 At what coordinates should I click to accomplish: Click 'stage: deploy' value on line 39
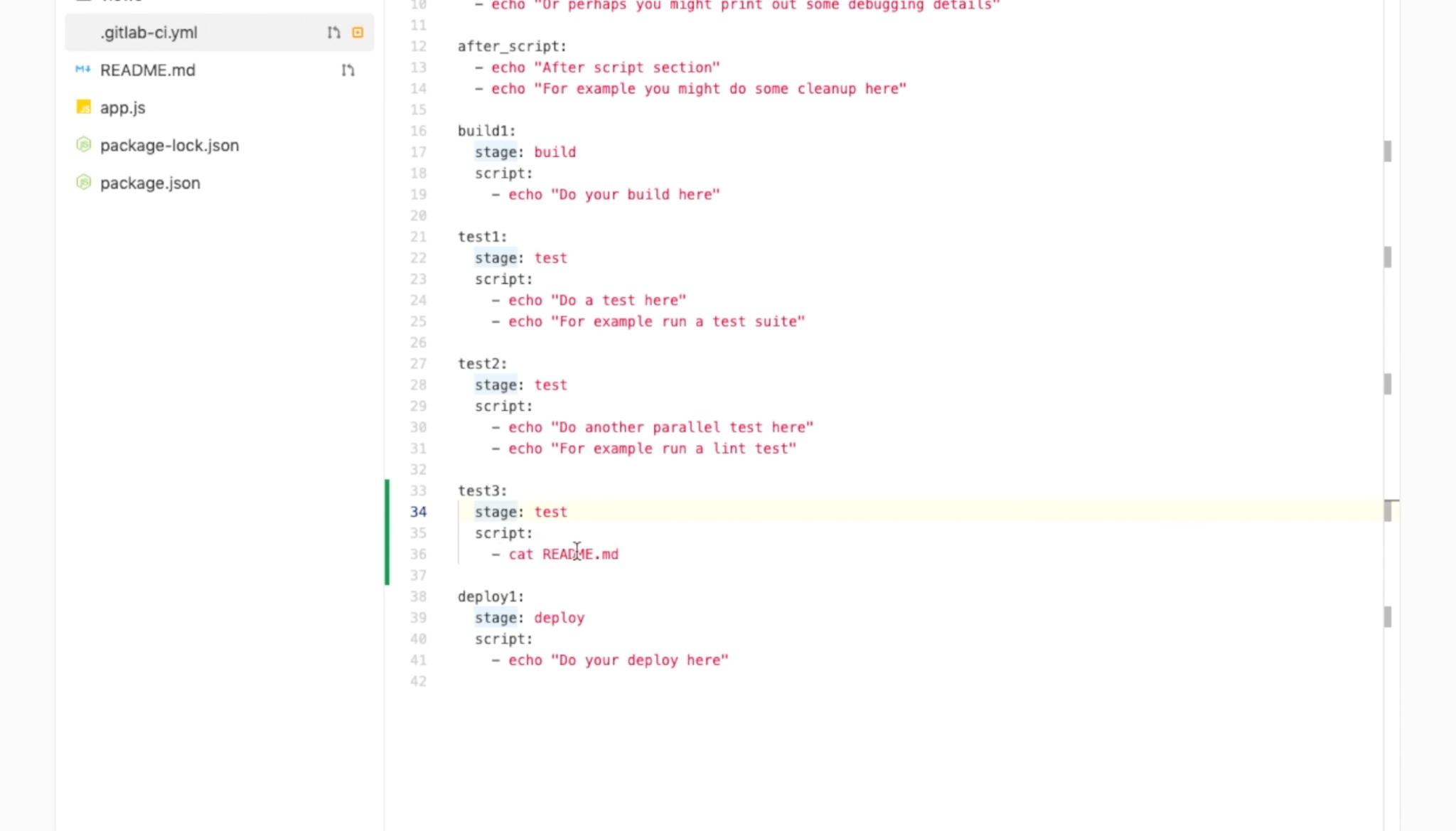point(559,618)
